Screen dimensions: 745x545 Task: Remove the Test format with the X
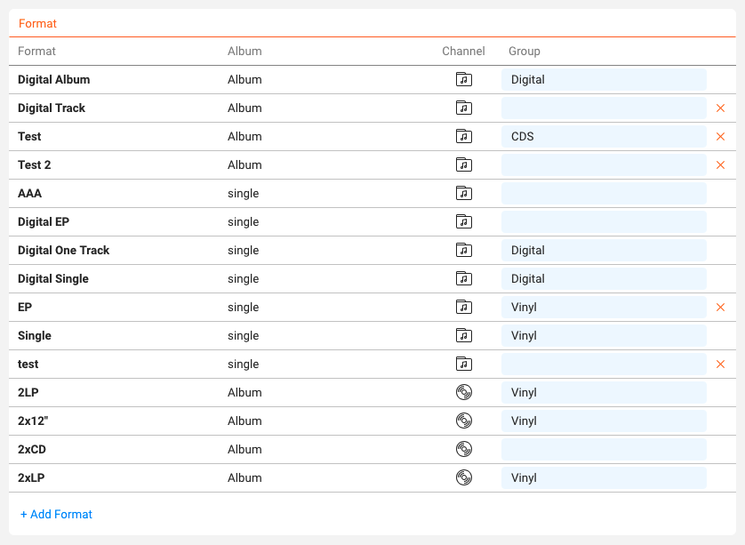point(720,136)
